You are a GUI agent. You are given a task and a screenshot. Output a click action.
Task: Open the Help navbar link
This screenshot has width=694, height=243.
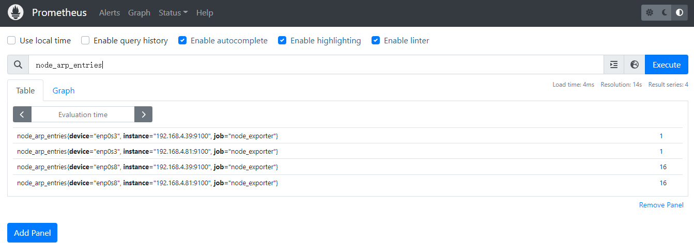205,13
